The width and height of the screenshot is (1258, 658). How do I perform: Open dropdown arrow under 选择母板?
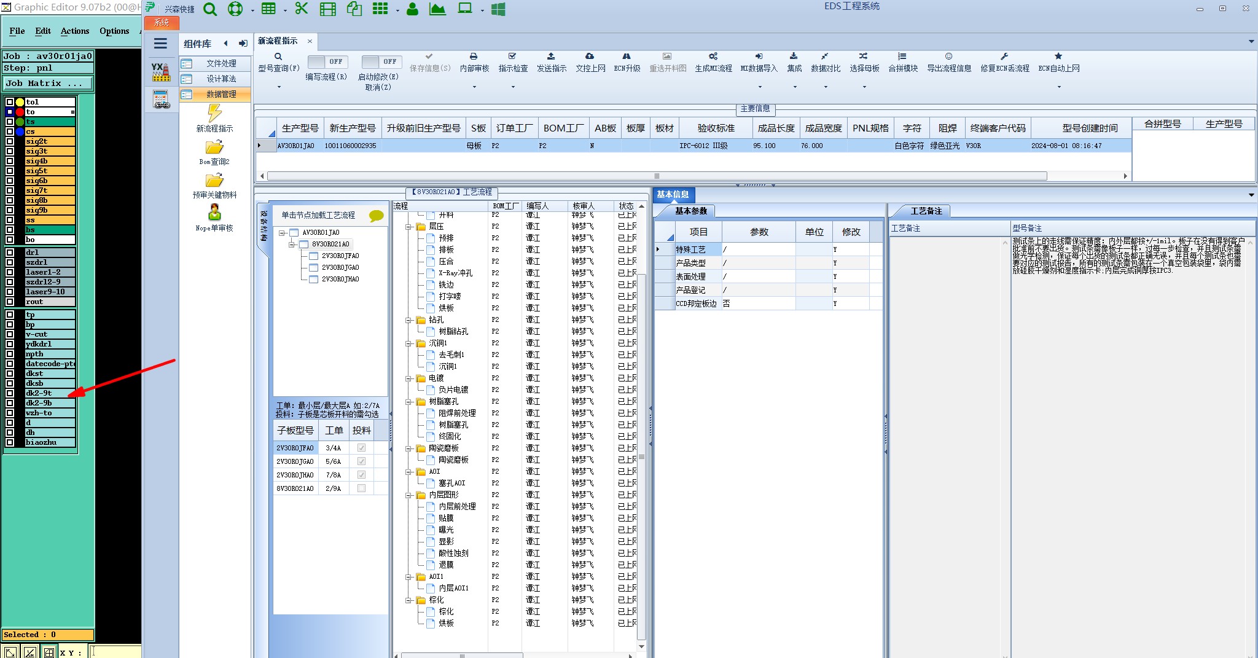click(864, 87)
